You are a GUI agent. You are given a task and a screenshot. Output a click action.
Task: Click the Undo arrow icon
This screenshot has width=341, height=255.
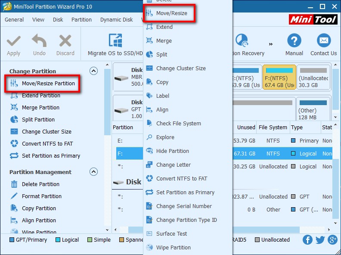click(39, 40)
